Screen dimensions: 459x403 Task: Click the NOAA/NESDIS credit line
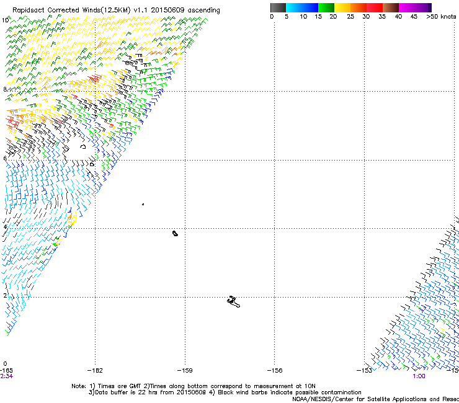coord(375,399)
